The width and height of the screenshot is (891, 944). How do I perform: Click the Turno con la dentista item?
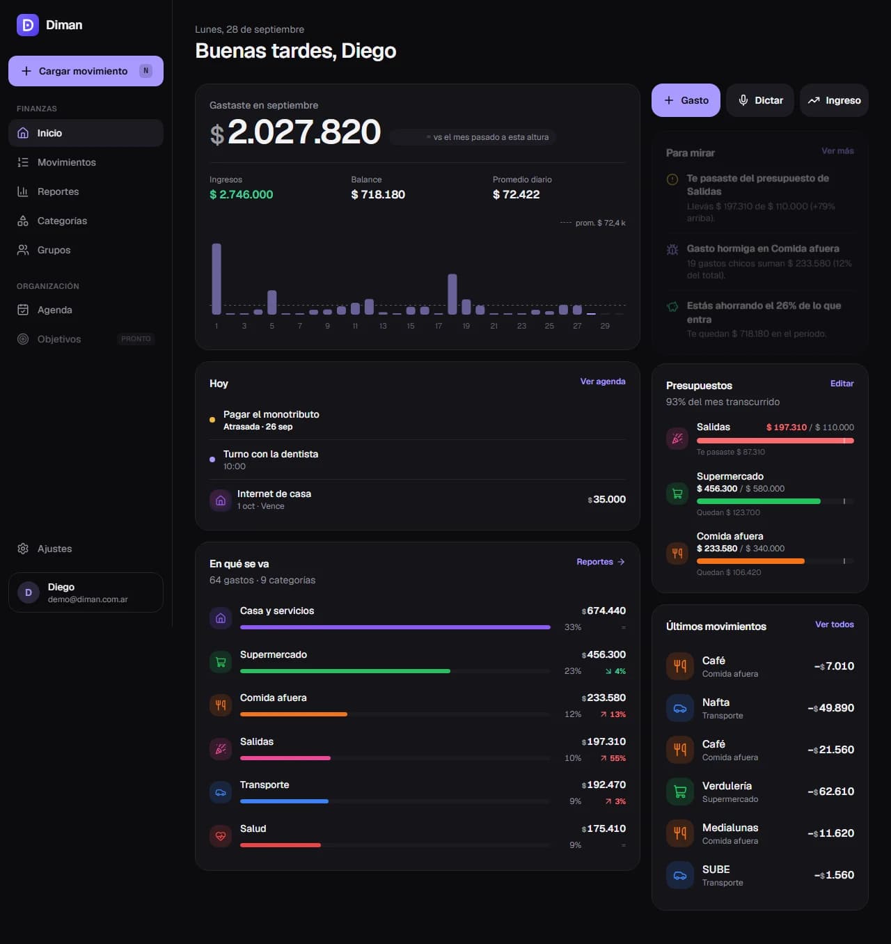tap(418, 459)
